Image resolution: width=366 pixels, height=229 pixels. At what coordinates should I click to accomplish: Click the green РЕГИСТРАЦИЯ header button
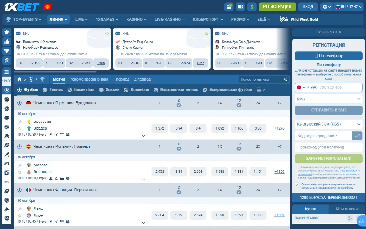(277, 7)
